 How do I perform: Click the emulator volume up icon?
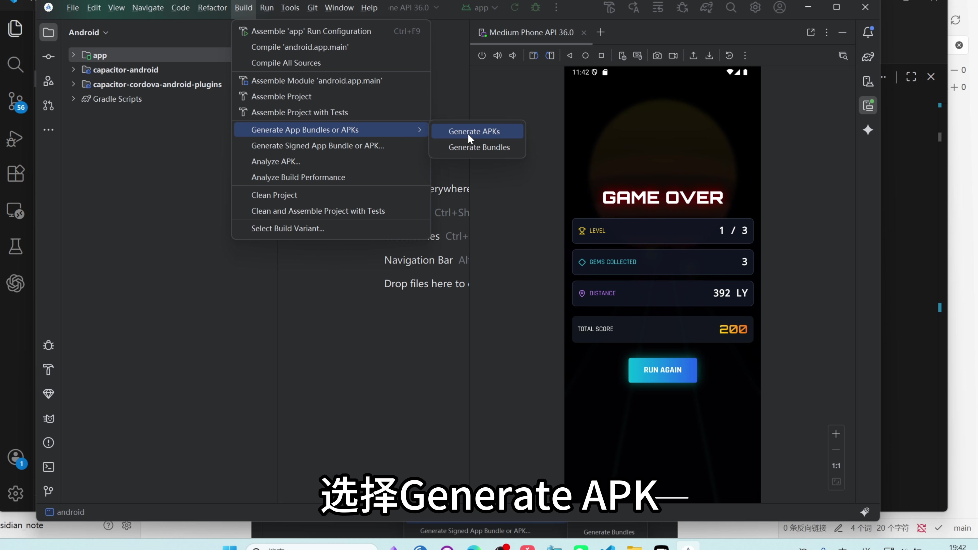click(497, 56)
